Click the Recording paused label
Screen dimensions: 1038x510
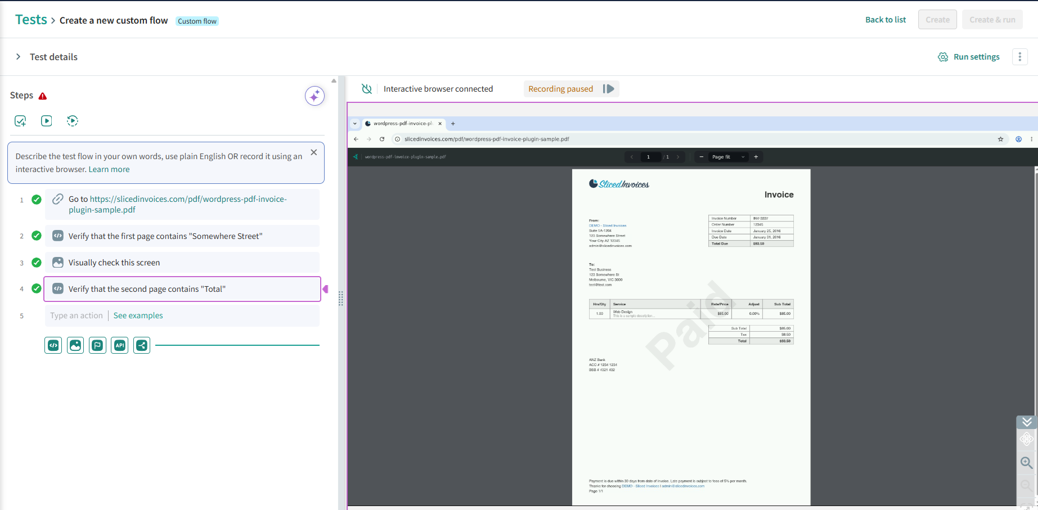click(560, 89)
